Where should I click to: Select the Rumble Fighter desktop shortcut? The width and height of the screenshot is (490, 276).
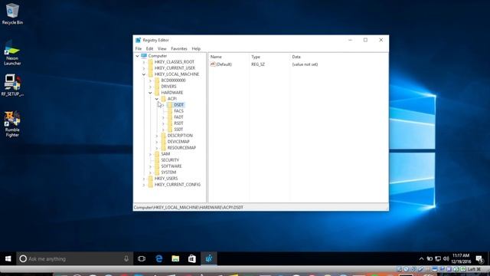[x=12, y=124]
